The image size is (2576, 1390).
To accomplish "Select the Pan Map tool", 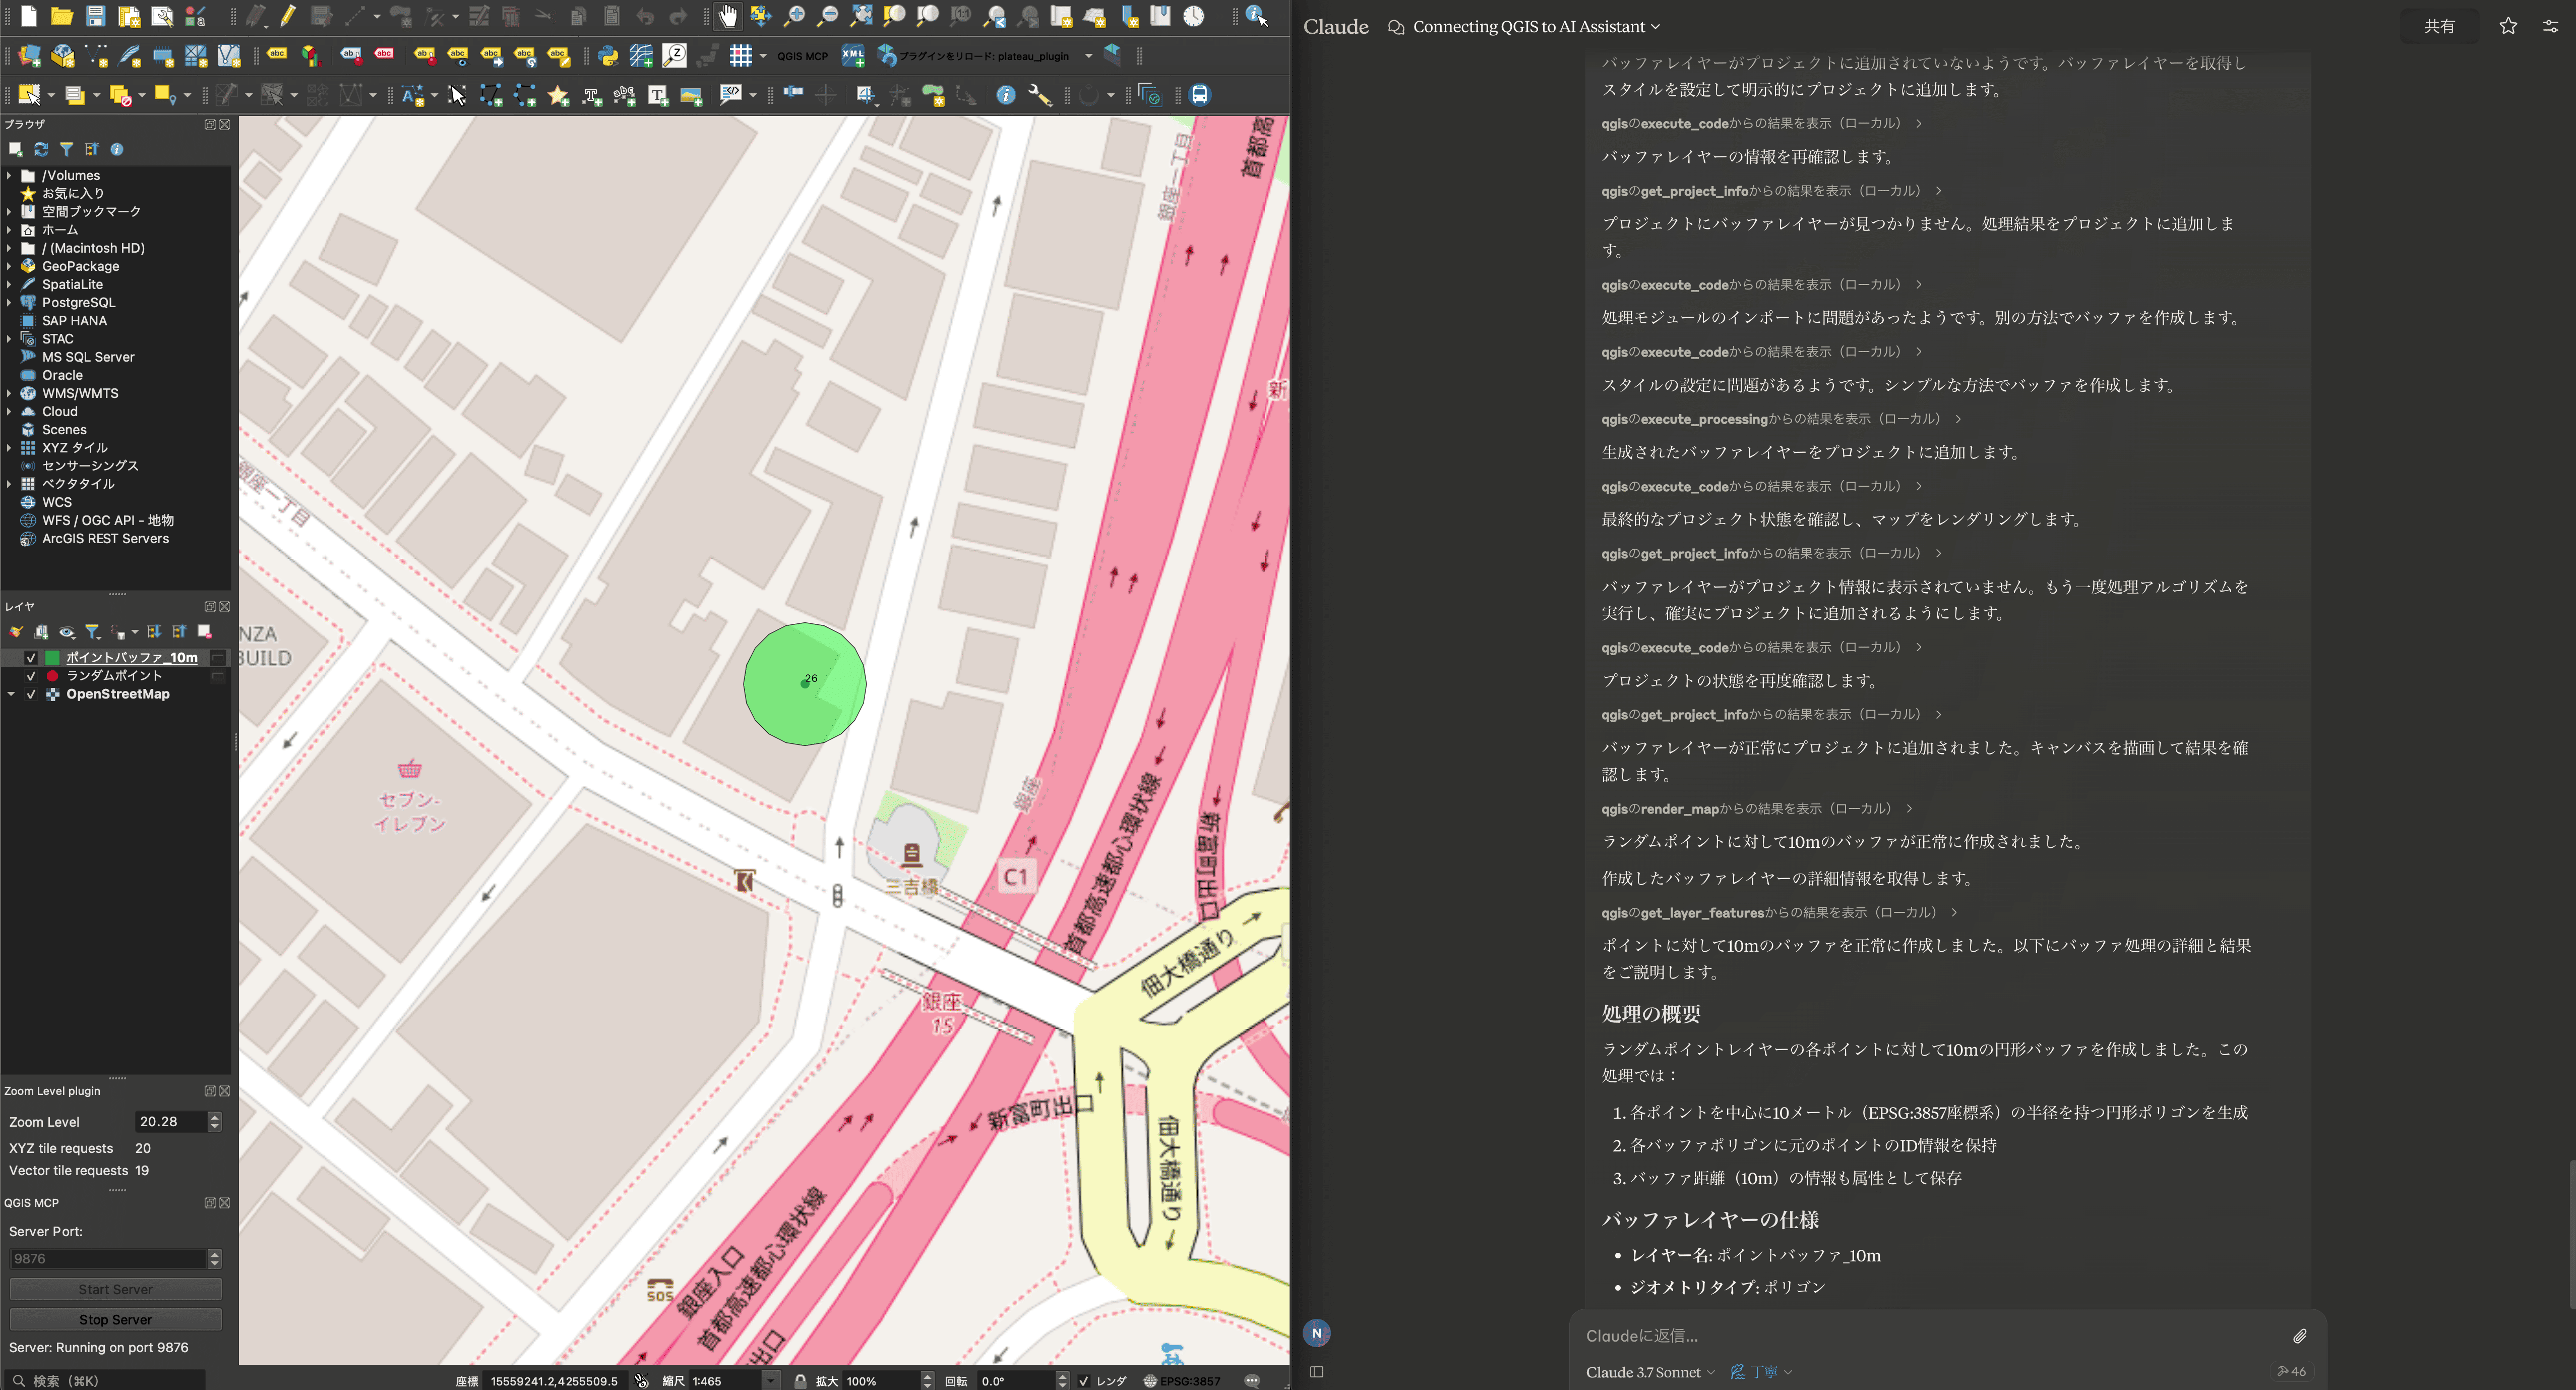I will coord(727,17).
